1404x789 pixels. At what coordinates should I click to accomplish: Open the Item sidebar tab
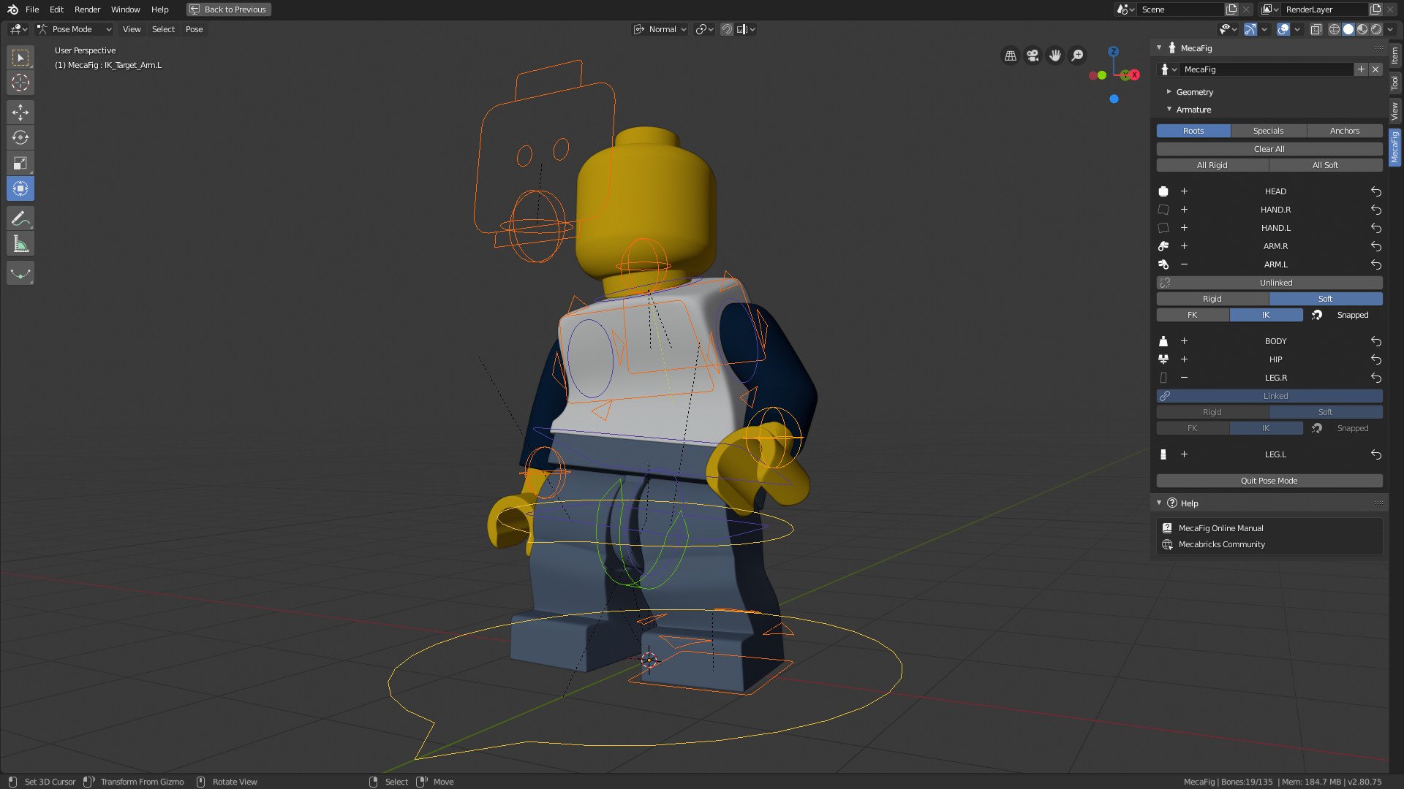pyautogui.click(x=1395, y=55)
